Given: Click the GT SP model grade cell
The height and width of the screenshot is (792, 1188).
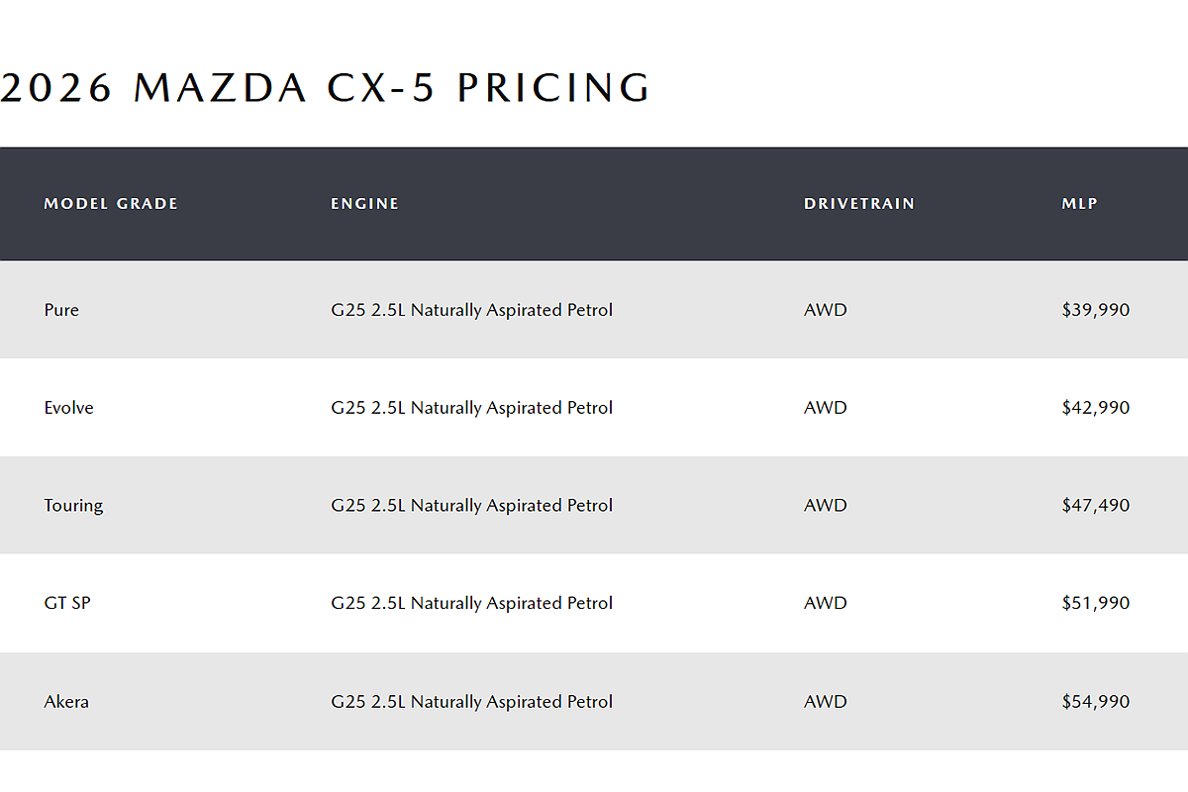Looking at the screenshot, I should coord(67,603).
